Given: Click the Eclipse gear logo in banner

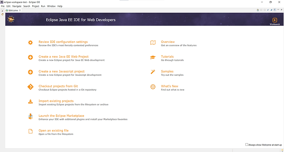Looking at the screenshot, I should pyautogui.click(x=11, y=19).
